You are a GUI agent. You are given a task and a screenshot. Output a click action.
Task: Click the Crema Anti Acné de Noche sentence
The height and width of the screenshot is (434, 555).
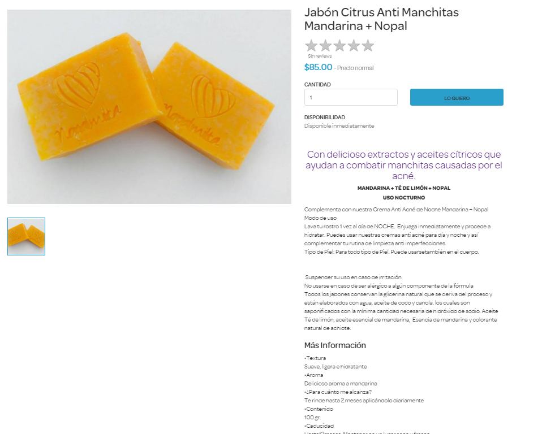[x=396, y=210]
